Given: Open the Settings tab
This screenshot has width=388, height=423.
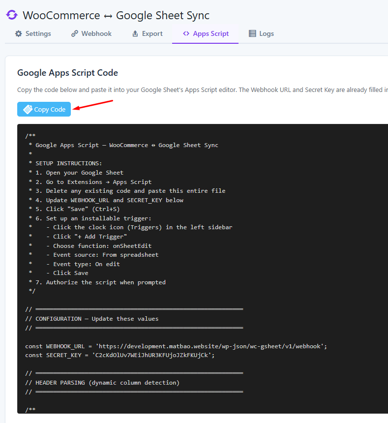Looking at the screenshot, I should click(33, 34).
